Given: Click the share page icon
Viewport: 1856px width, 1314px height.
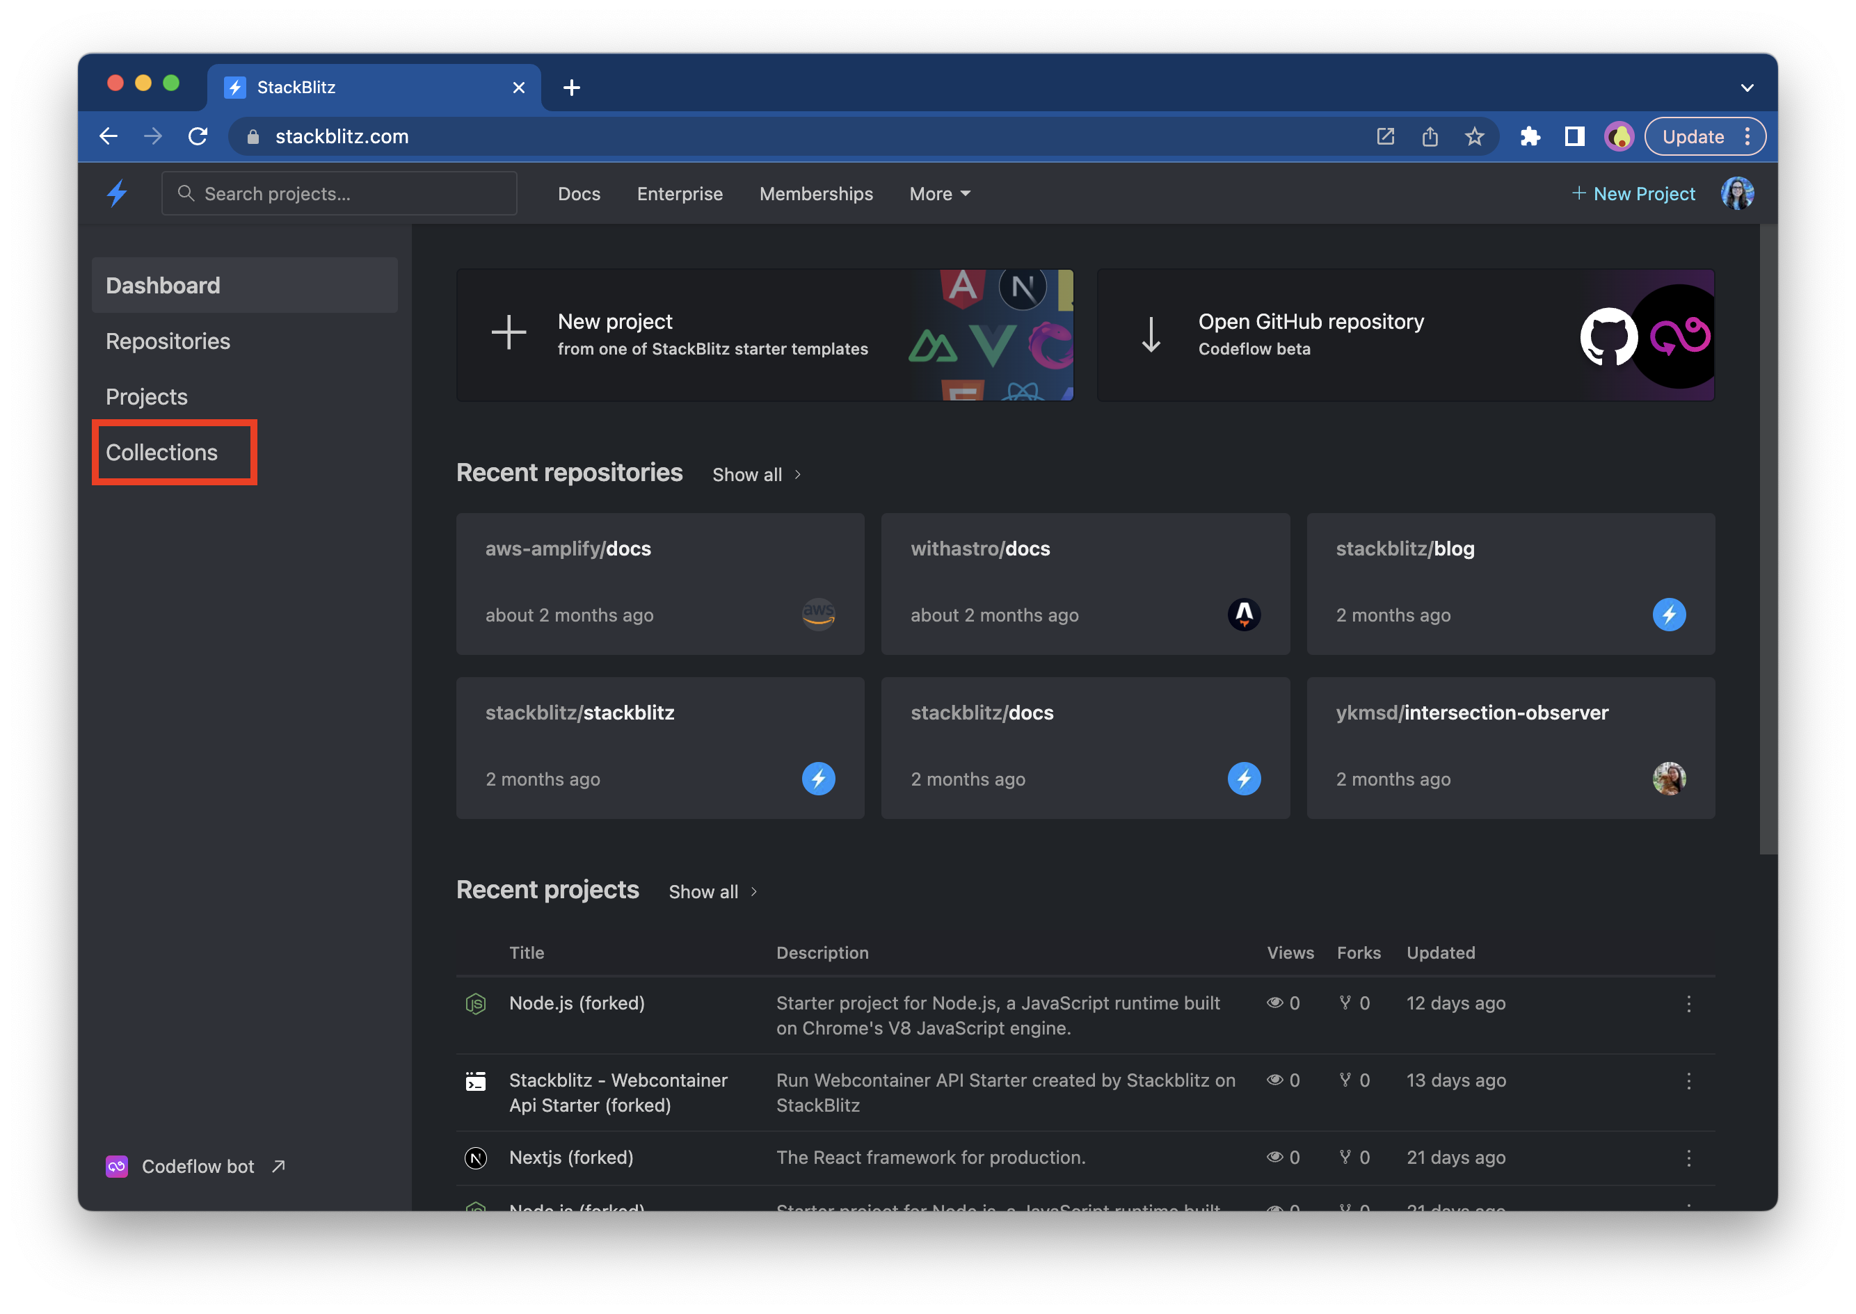Looking at the screenshot, I should click(x=1430, y=137).
